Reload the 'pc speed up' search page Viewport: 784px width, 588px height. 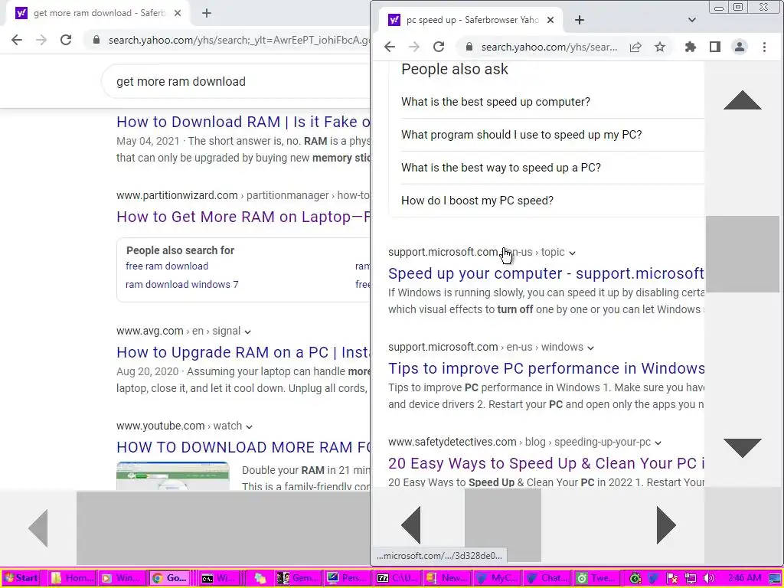point(439,47)
